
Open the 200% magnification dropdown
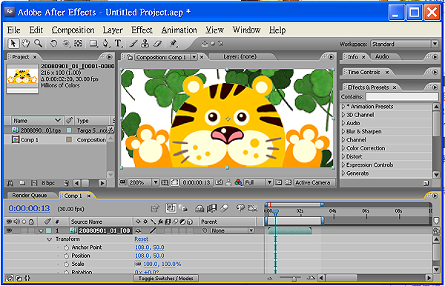(143, 182)
